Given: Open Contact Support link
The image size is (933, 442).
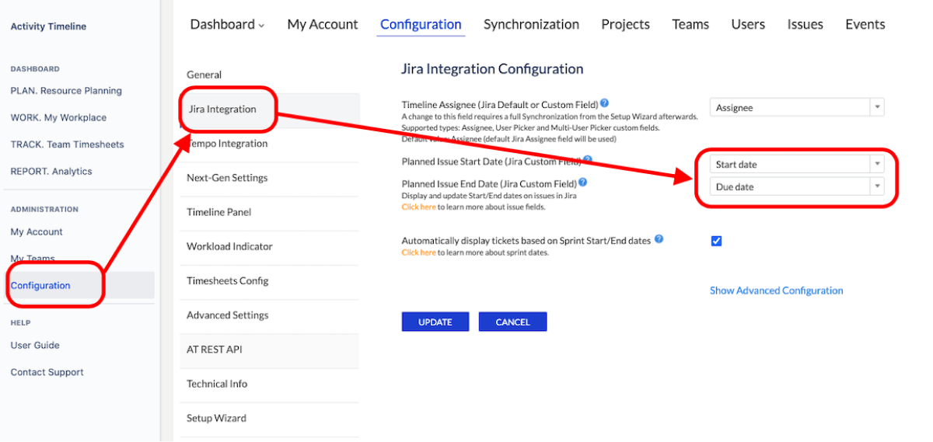Looking at the screenshot, I should click(47, 373).
